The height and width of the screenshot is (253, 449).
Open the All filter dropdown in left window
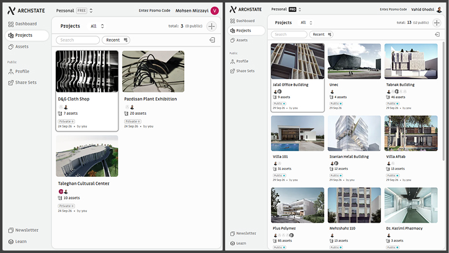coord(97,26)
